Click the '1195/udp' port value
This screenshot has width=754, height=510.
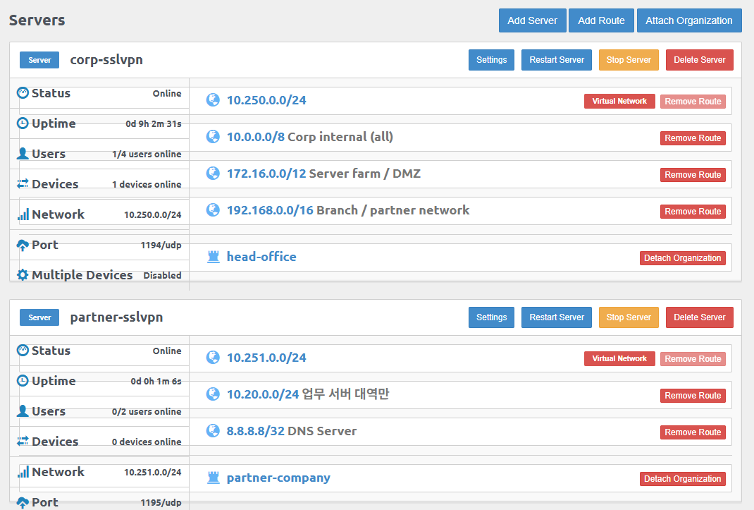[161, 503]
